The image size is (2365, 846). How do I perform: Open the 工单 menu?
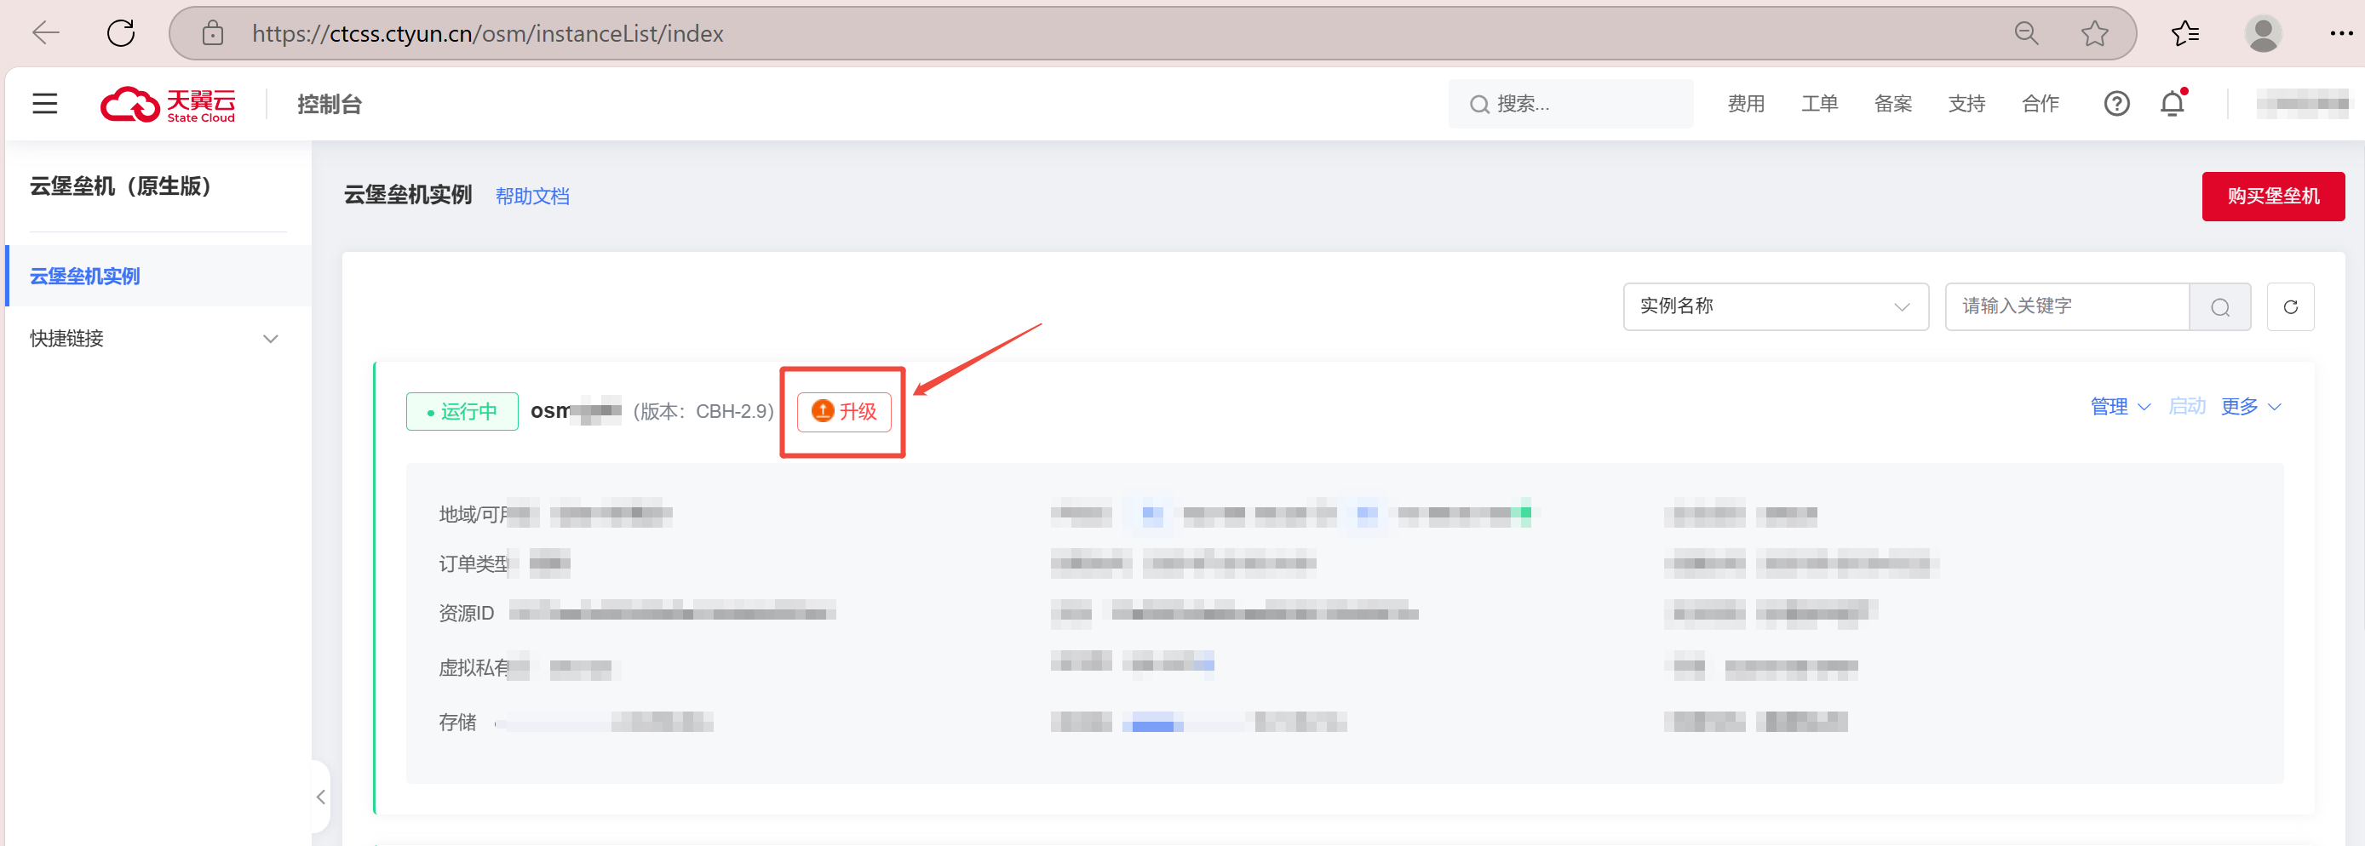[1819, 104]
